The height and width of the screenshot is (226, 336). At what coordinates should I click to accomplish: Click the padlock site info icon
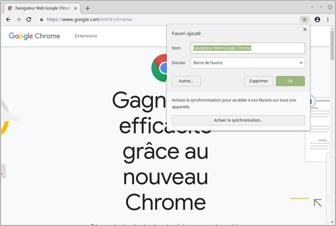point(42,19)
